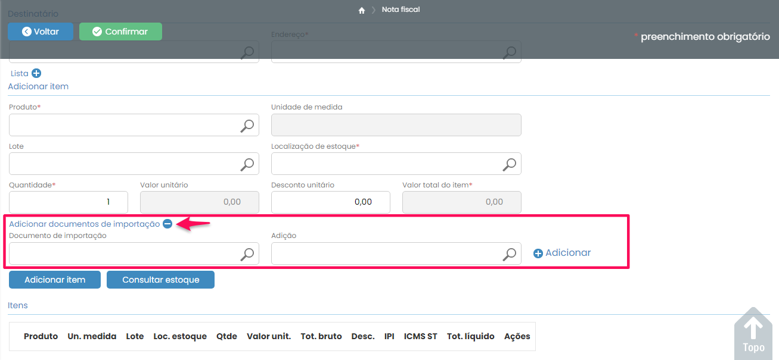Viewport: 779px width, 360px height.
Task: Open the Adição search magnifier icon
Action: 509,254
